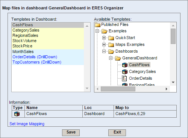Click scroll up arrow of dashboard templates list

click(x=87, y=26)
